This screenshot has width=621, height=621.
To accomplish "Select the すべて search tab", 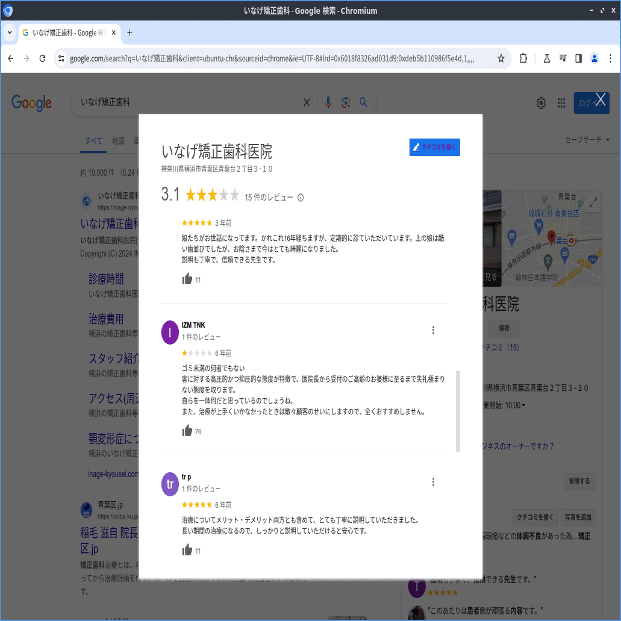I will (93, 140).
